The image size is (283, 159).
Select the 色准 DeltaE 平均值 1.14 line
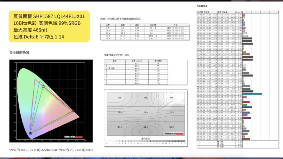[39, 37]
